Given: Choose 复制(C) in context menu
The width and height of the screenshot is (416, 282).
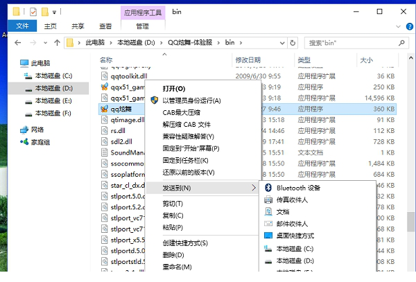Looking at the screenshot, I should pyautogui.click(x=203, y=215).
